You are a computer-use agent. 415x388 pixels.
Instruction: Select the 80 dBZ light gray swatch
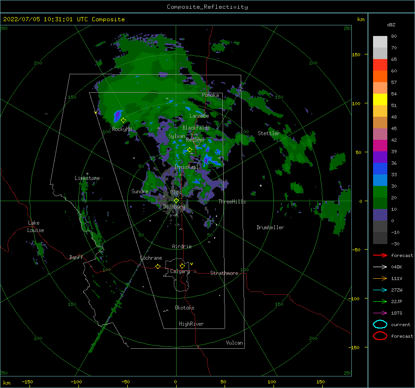380,42
